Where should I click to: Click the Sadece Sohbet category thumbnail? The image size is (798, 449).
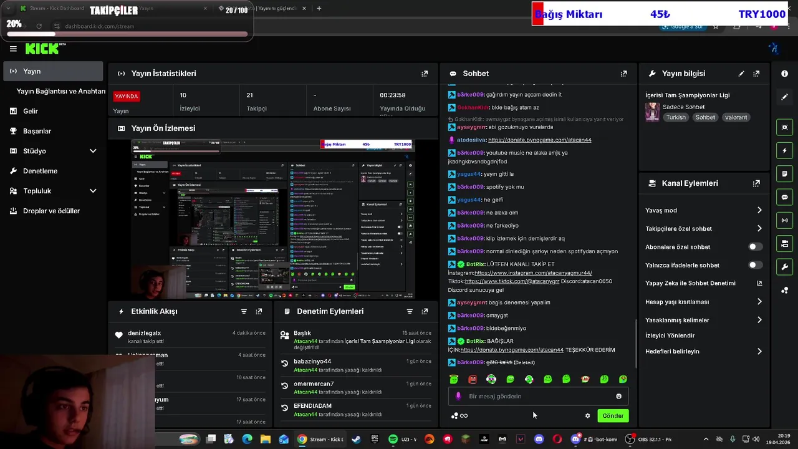click(x=653, y=112)
